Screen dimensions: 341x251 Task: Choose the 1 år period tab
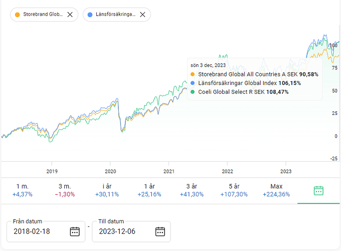(148, 190)
